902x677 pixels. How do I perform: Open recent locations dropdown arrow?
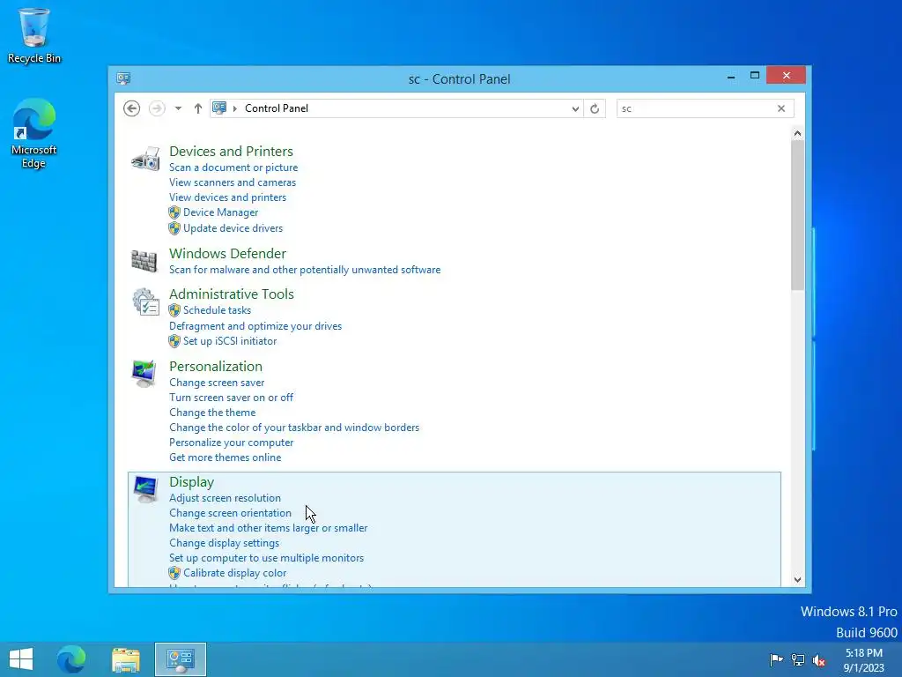point(178,108)
